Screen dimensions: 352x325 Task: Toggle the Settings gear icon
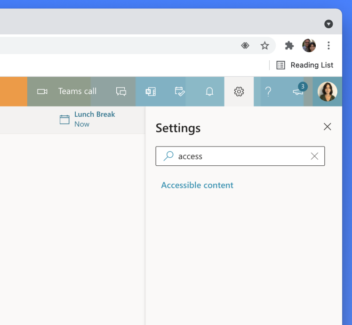click(x=239, y=91)
